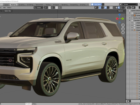Screen dimensions: 140x105
Task: Switch to the Layout workspace tab
Action: pyautogui.click(x=6, y=5)
